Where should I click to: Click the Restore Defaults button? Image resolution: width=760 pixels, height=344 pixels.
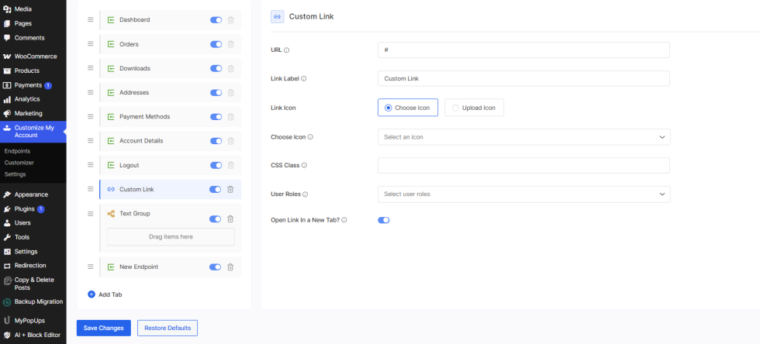point(168,328)
